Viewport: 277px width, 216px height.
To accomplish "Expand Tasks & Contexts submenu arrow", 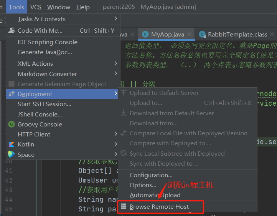I will point(116,18).
